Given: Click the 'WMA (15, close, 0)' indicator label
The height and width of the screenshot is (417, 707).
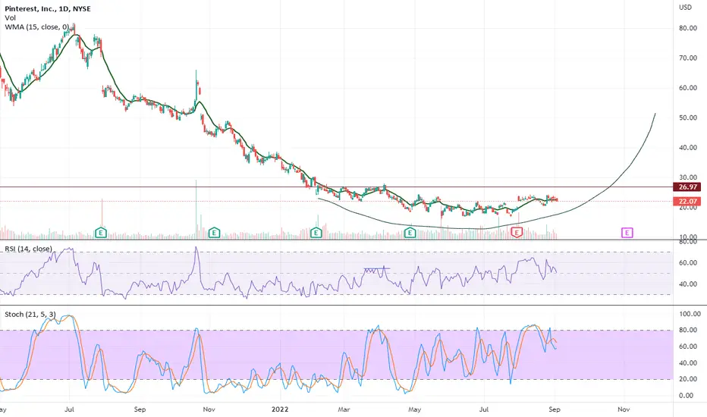Looking at the screenshot, I should point(37,27).
